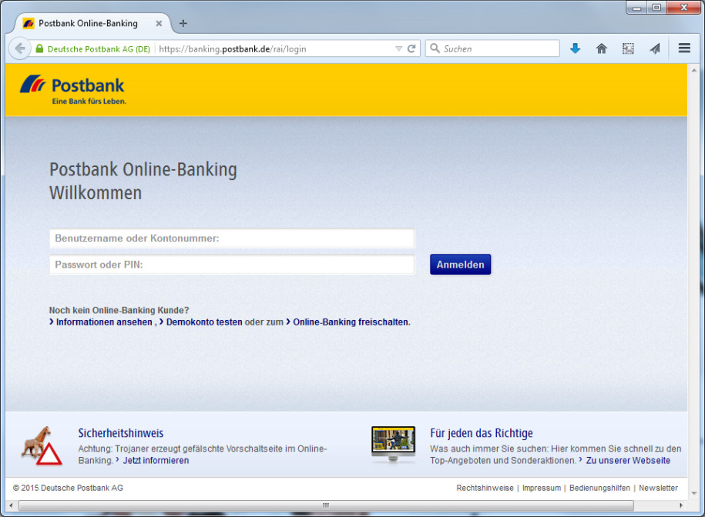
Task: Open the URL history dropdown arrow
Action: click(398, 48)
